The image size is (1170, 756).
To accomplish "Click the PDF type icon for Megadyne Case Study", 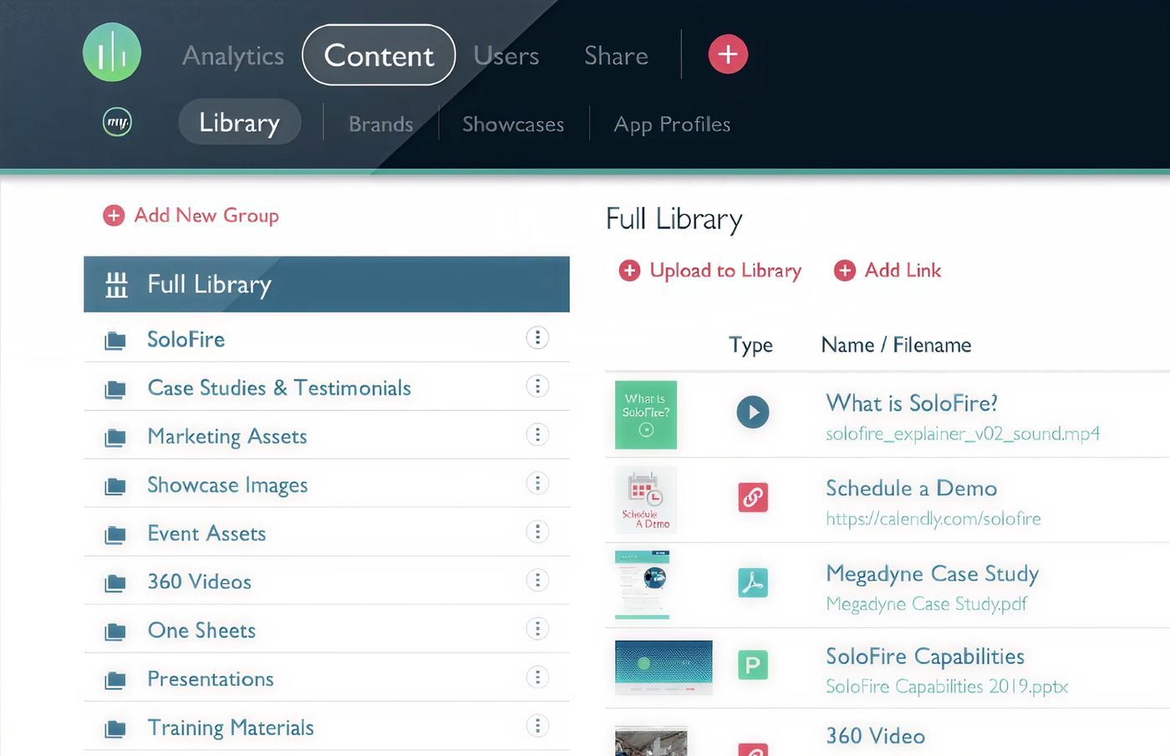I will 753,582.
